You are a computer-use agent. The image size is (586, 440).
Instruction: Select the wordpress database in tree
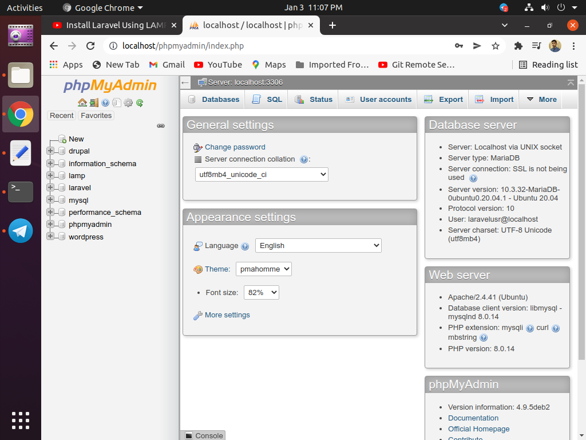(x=86, y=237)
